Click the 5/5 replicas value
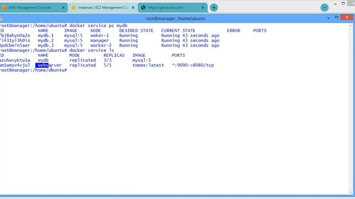This screenshot has height=199, width=355. pos(108,65)
